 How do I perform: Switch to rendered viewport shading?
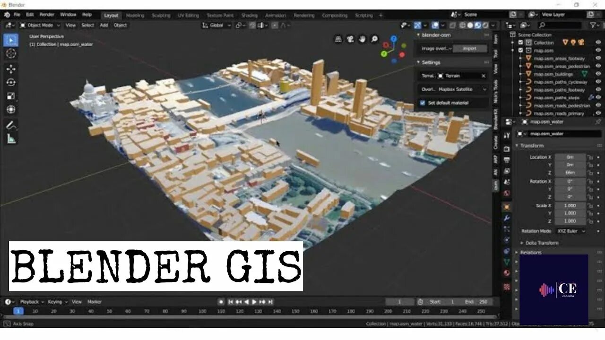click(485, 25)
